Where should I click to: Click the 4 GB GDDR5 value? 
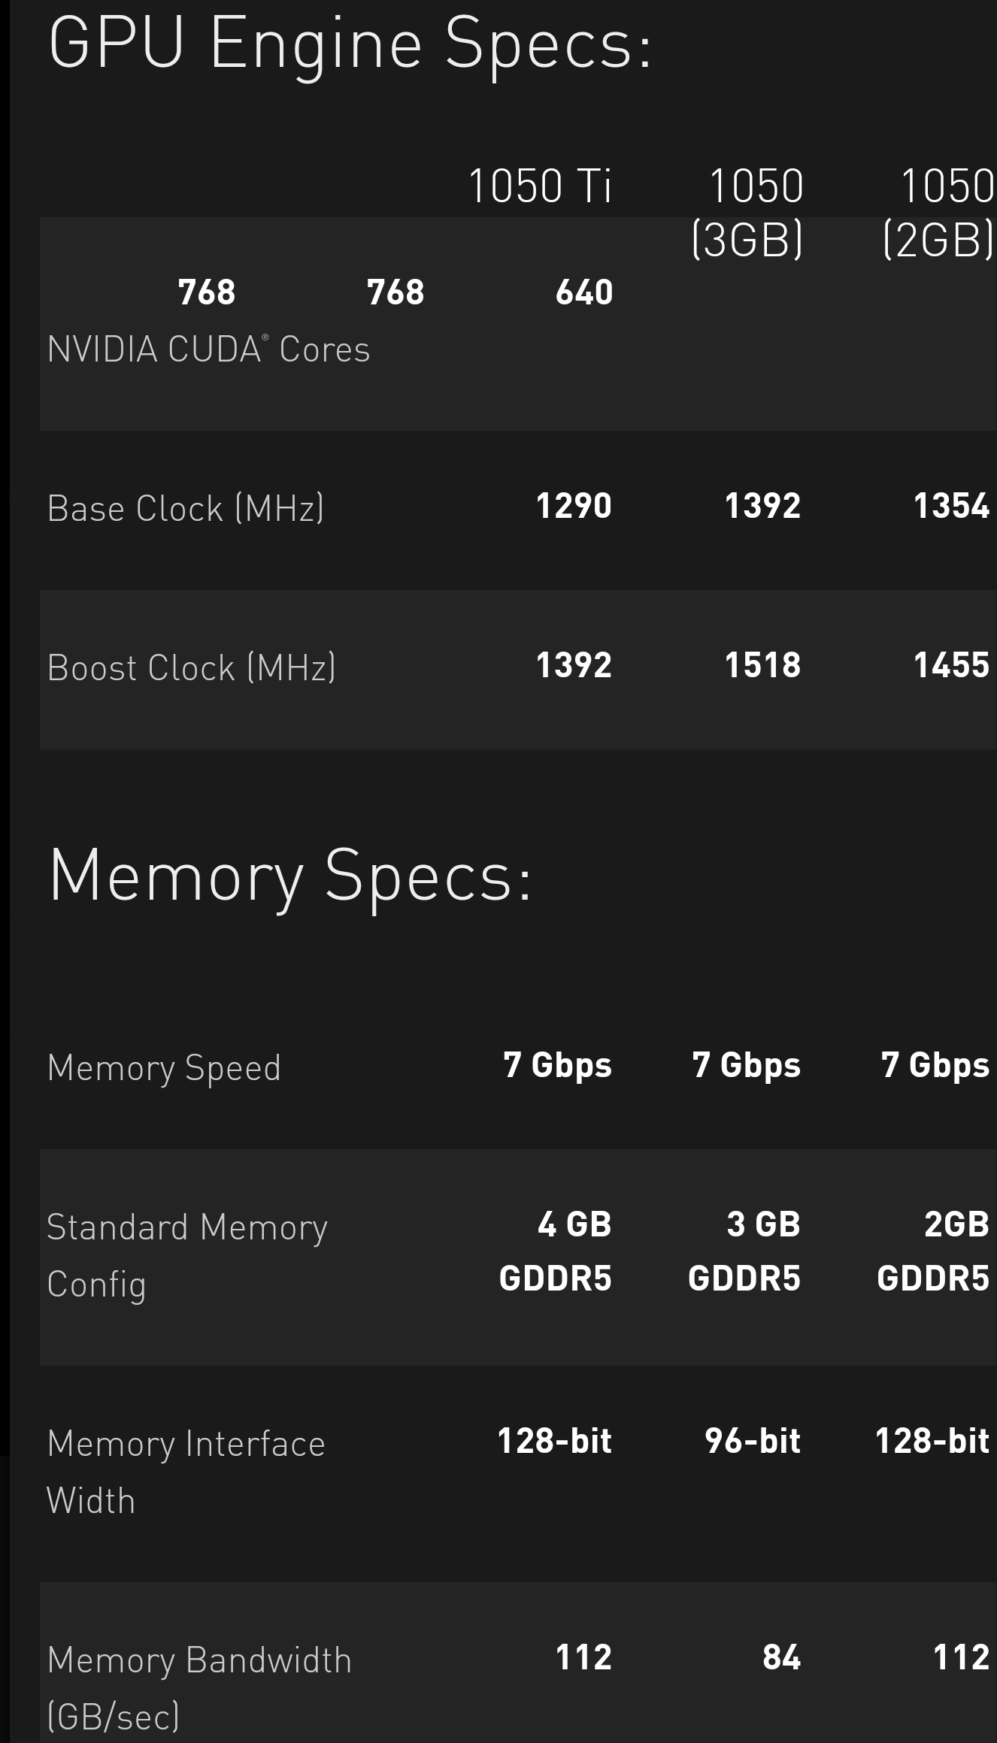click(556, 1251)
